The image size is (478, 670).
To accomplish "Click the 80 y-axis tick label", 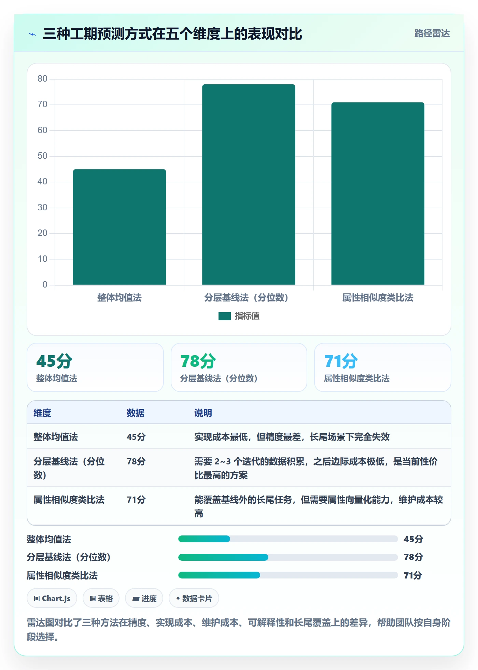I will click(42, 79).
